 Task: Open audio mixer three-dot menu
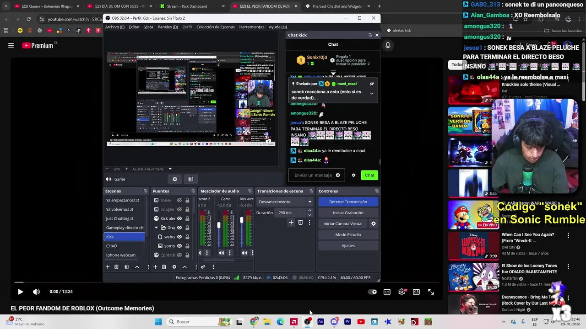click(x=213, y=267)
